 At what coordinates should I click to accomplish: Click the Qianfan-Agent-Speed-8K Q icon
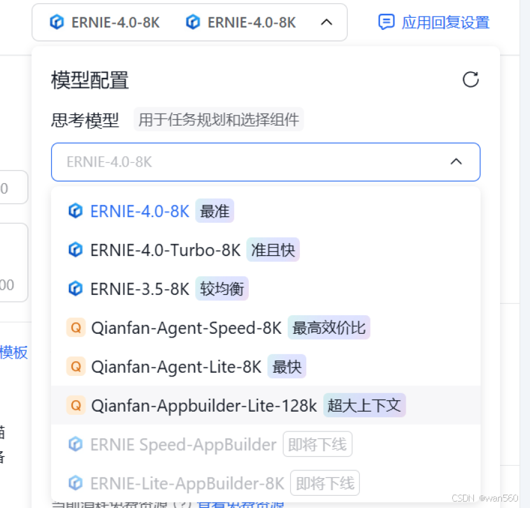pyautogui.click(x=76, y=328)
